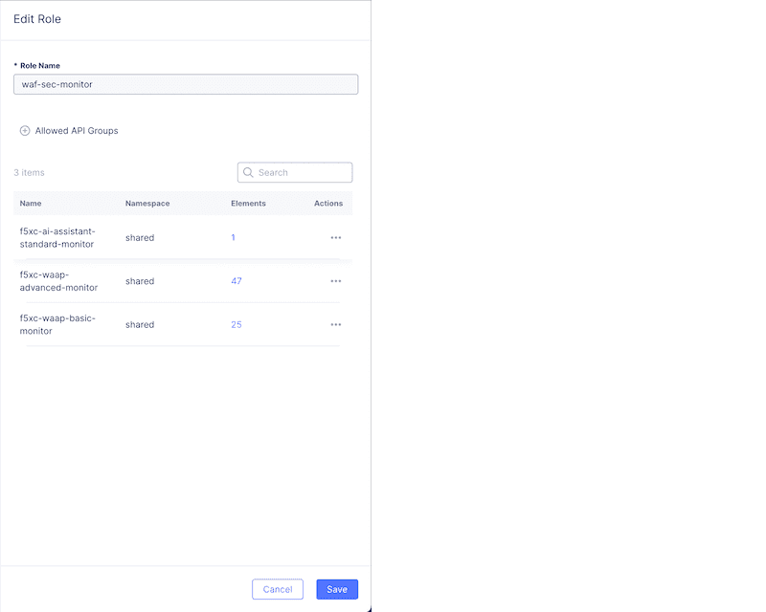Select the f5xc-waap-advanced-monitor row name
This screenshot has width=766, height=612.
57,281
